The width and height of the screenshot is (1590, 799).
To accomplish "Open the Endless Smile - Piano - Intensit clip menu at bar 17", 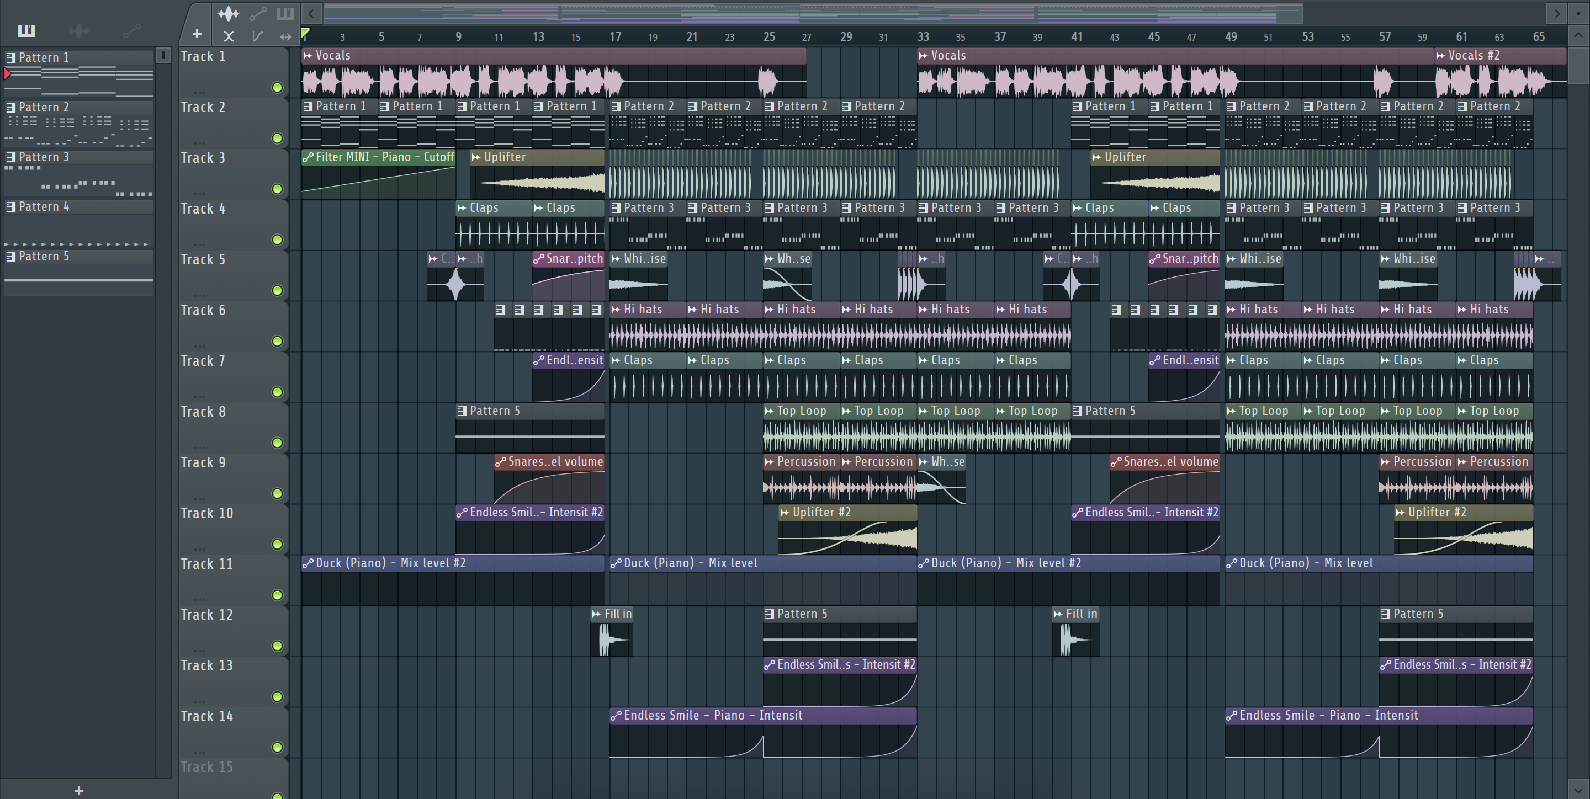I will pos(616,716).
